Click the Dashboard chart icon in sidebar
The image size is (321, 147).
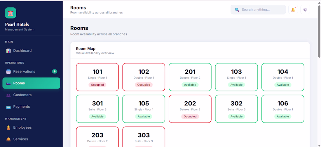coord(8,51)
